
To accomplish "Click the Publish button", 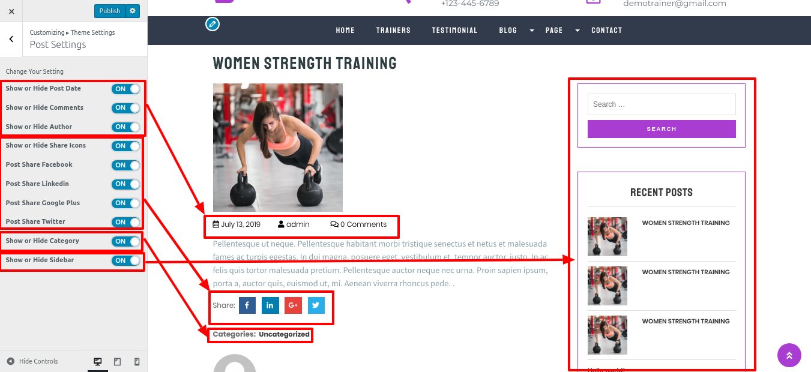I will tap(110, 11).
